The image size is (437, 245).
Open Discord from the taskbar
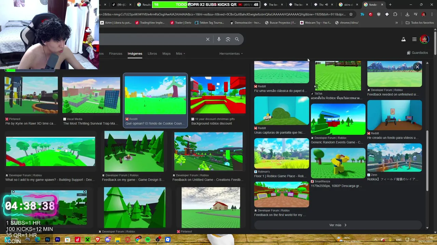[x=108, y=240]
